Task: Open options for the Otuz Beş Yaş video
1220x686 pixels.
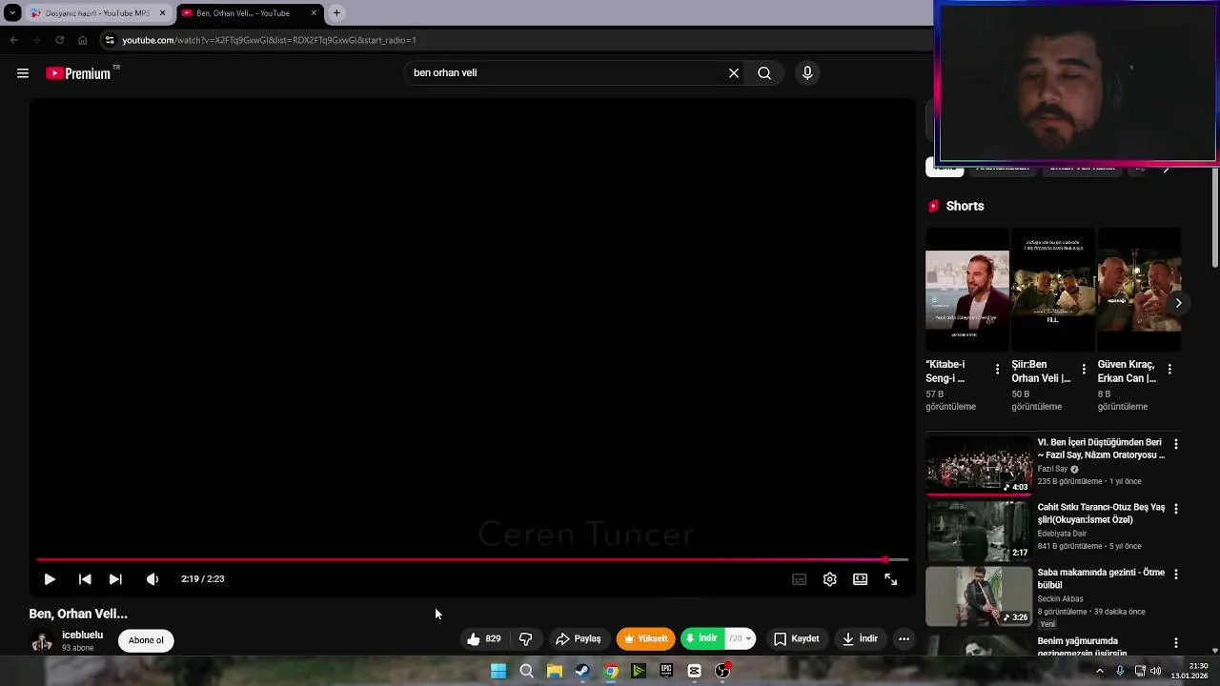Action: 1175,509
